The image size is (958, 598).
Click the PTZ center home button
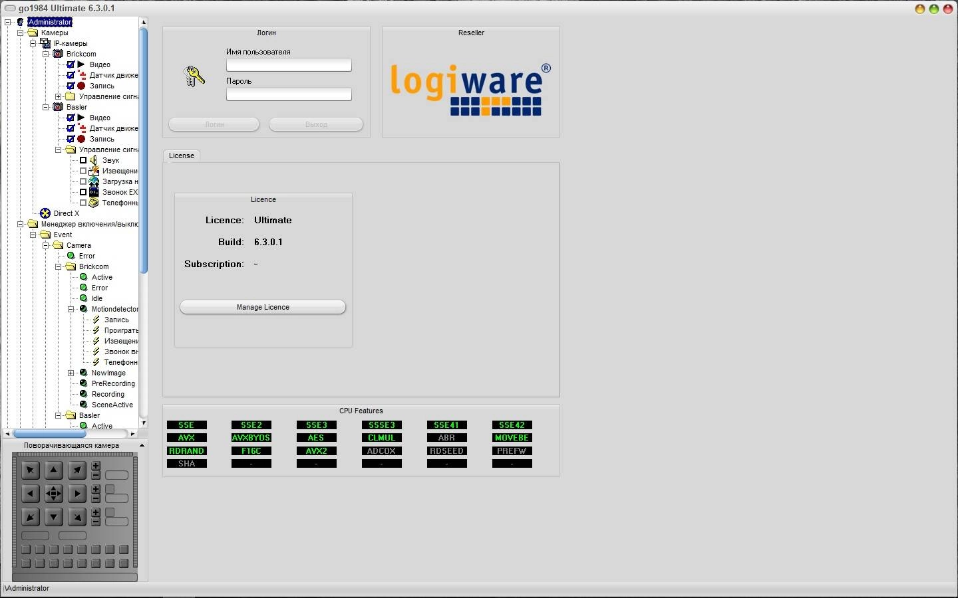point(54,494)
